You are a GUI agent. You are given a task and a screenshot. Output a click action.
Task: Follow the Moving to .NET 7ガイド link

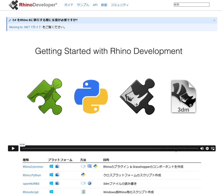25,27
